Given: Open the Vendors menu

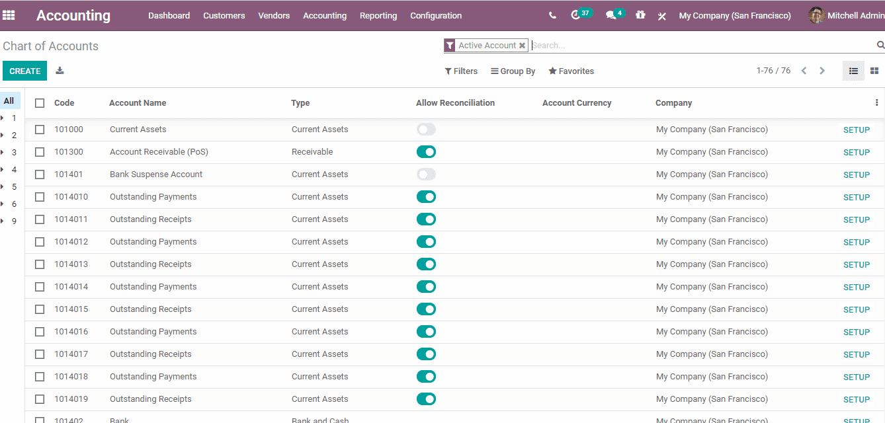Looking at the screenshot, I should [274, 15].
